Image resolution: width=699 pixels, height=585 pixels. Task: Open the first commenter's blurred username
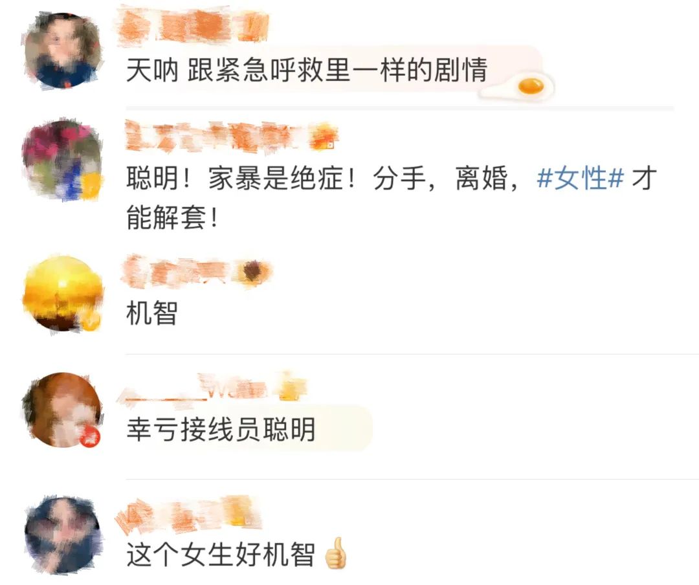pos(193,26)
